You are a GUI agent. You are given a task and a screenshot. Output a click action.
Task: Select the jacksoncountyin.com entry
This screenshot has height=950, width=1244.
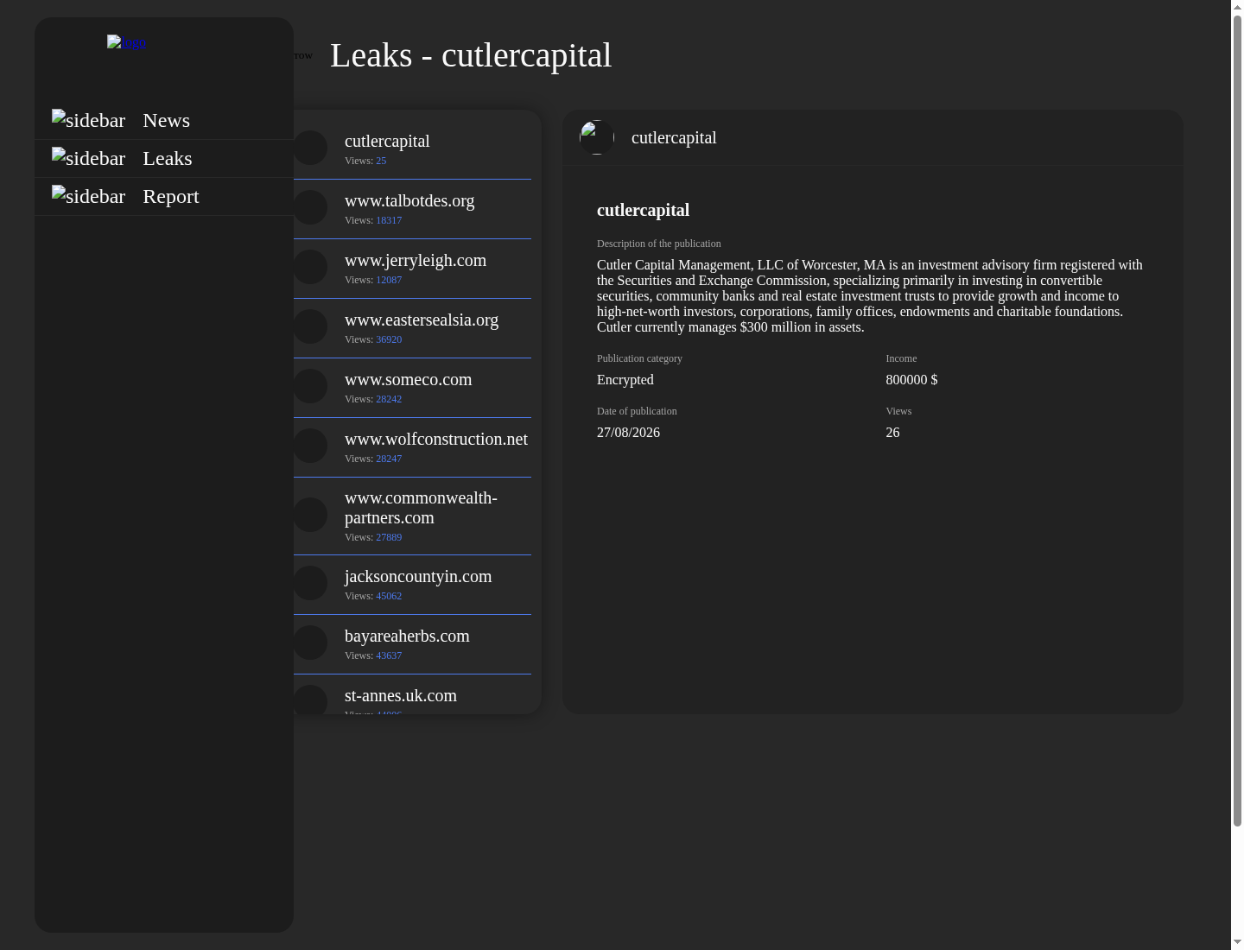(x=412, y=585)
